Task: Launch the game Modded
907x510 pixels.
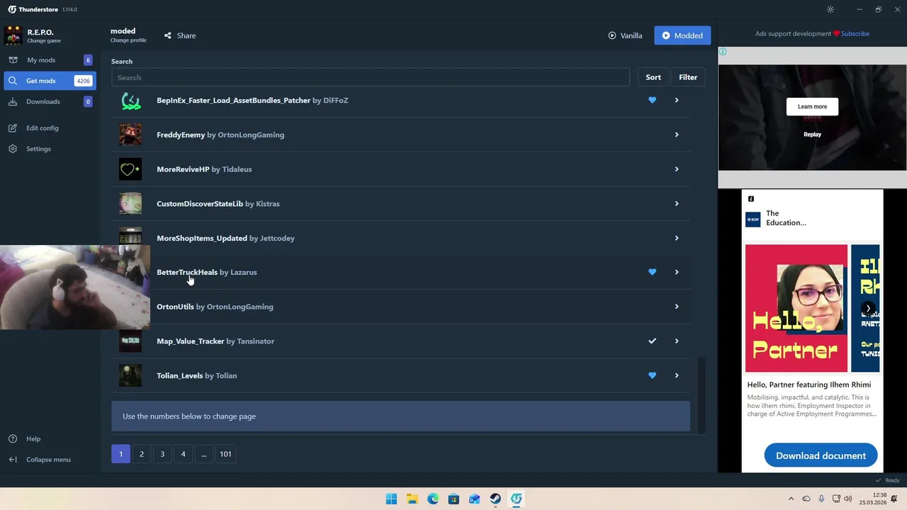Action: pyautogui.click(x=682, y=35)
